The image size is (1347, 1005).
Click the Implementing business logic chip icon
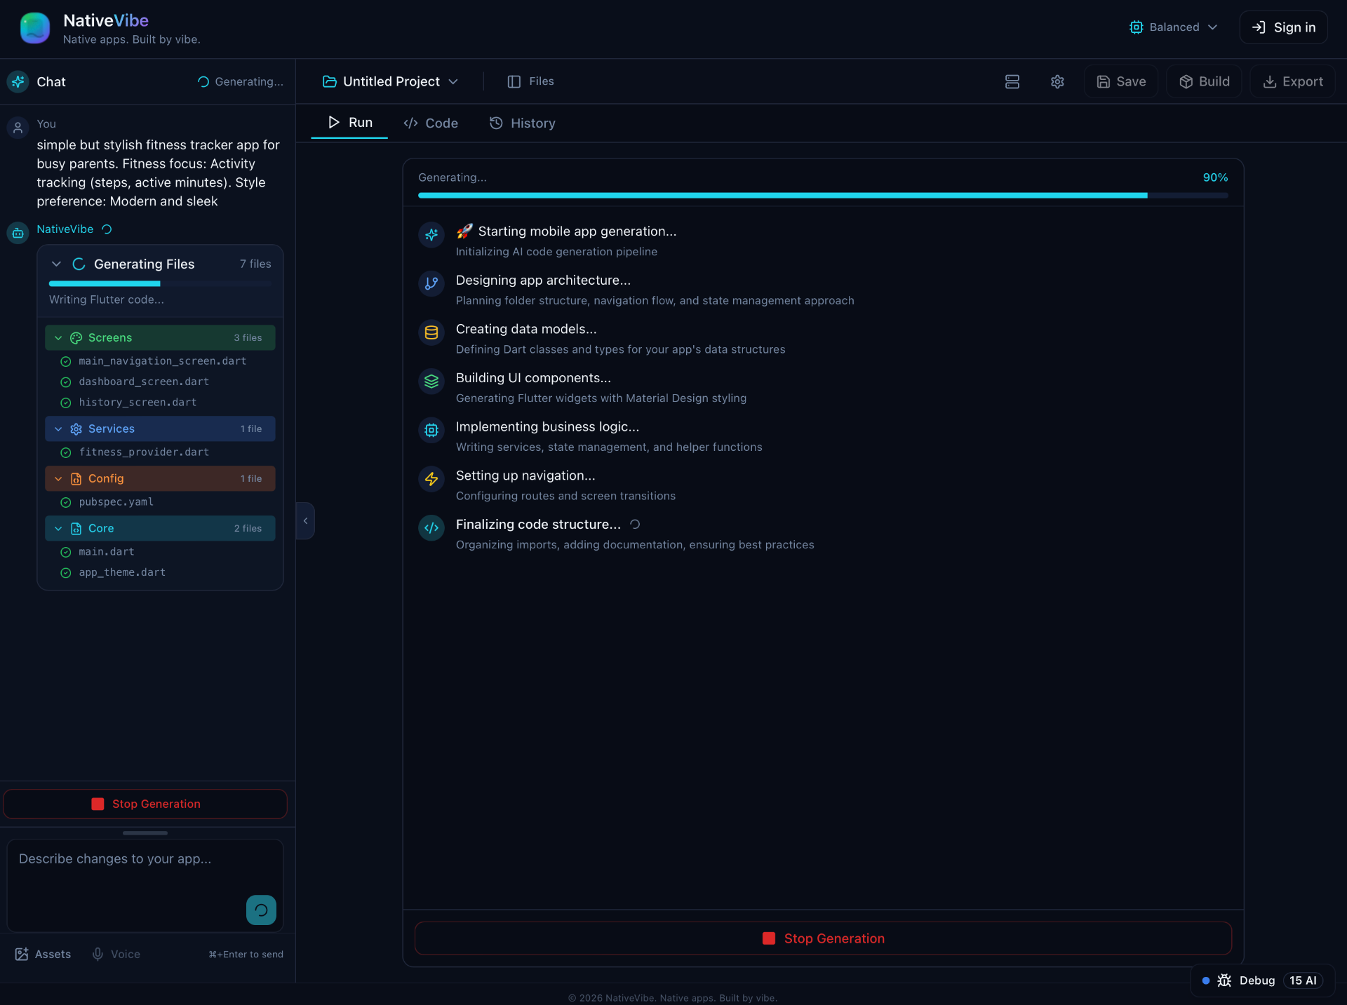[431, 430]
